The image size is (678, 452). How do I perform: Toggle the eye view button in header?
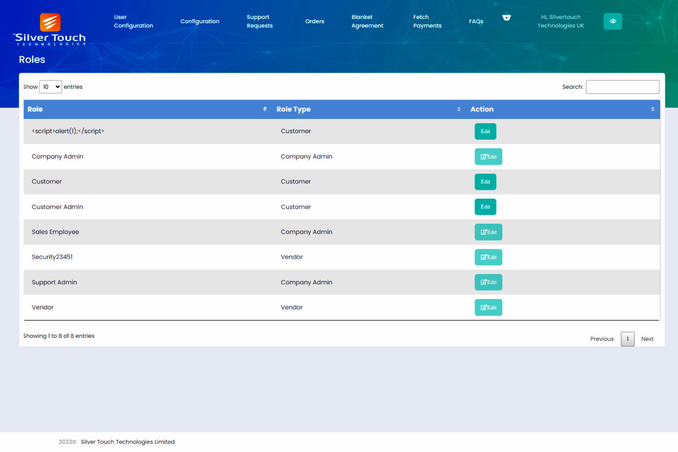613,21
